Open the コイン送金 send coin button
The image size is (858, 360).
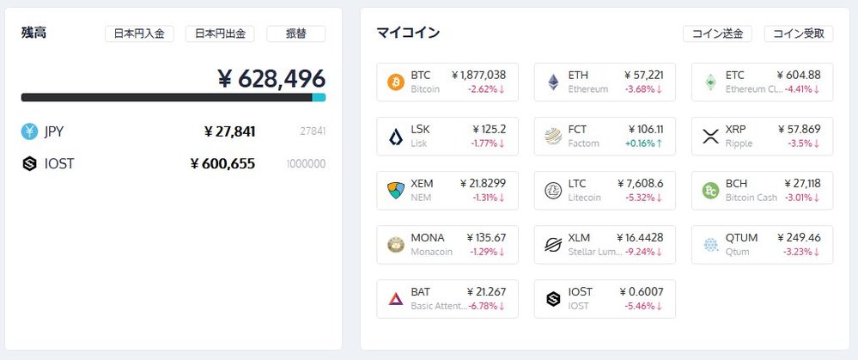[x=717, y=34]
